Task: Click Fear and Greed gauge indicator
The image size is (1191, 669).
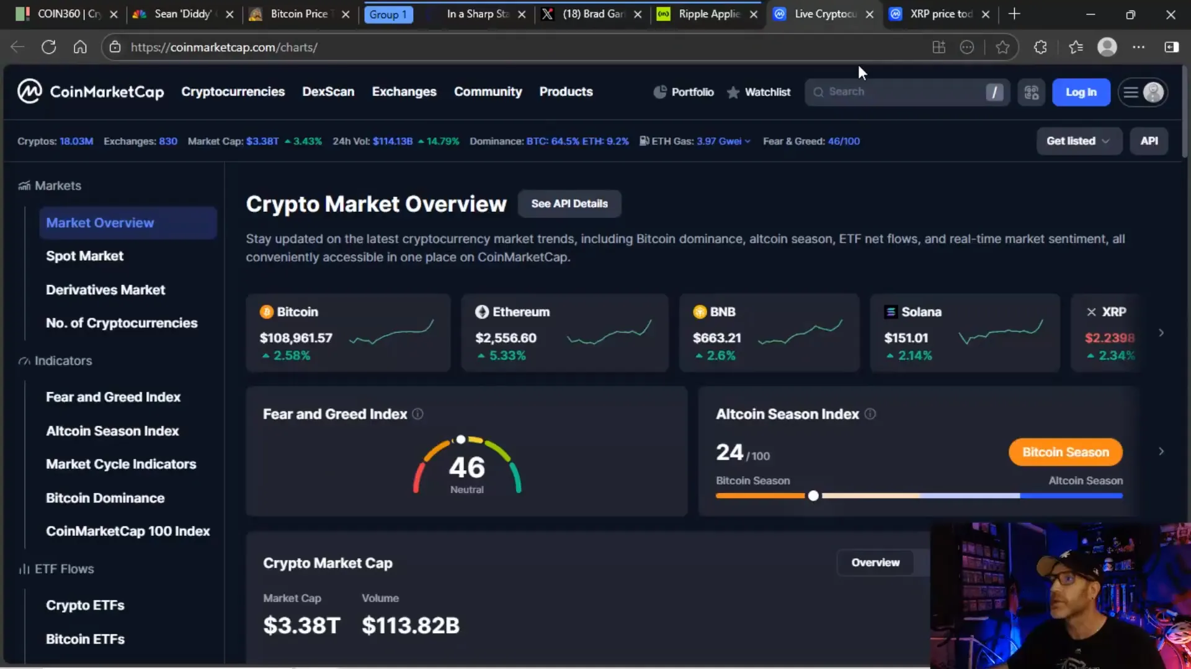Action: [x=461, y=440]
